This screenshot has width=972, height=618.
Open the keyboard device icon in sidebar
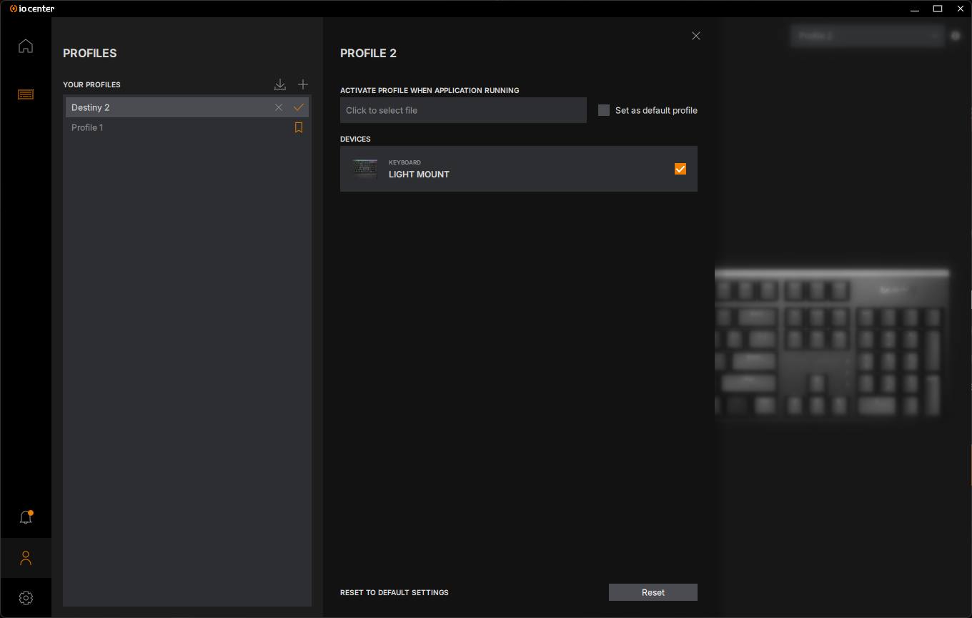point(26,94)
